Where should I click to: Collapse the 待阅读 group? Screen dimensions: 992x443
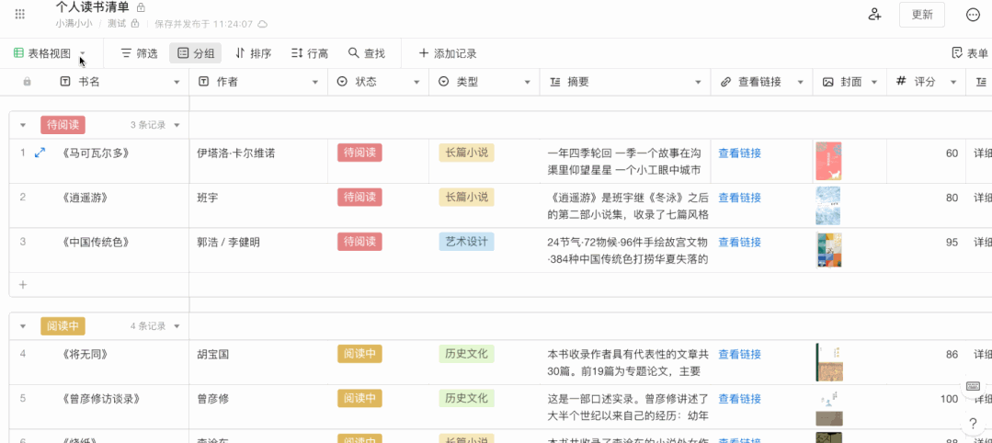[x=23, y=125]
